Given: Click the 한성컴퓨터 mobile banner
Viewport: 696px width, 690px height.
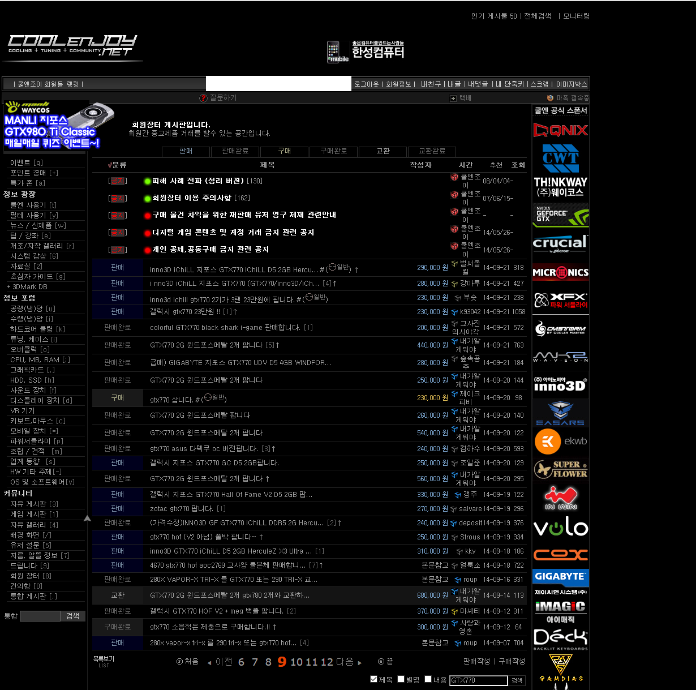Looking at the screenshot, I should pyautogui.click(x=366, y=52).
